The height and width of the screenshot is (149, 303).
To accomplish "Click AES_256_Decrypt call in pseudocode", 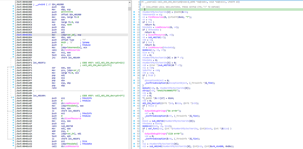I will click(151, 103).
